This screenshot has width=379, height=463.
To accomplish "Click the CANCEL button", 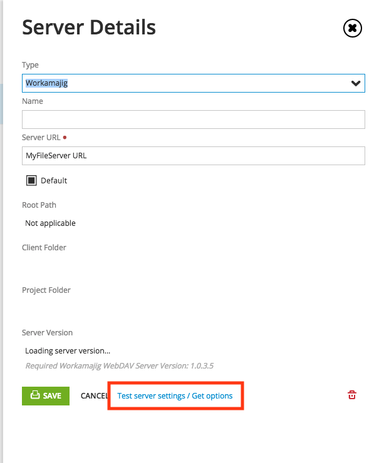I will pos(94,396).
